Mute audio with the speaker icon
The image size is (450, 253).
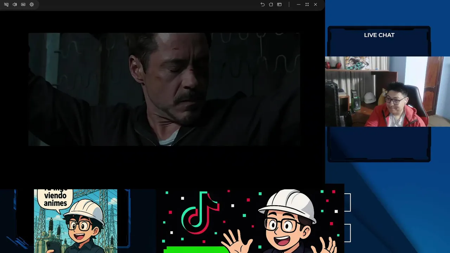coord(15,5)
